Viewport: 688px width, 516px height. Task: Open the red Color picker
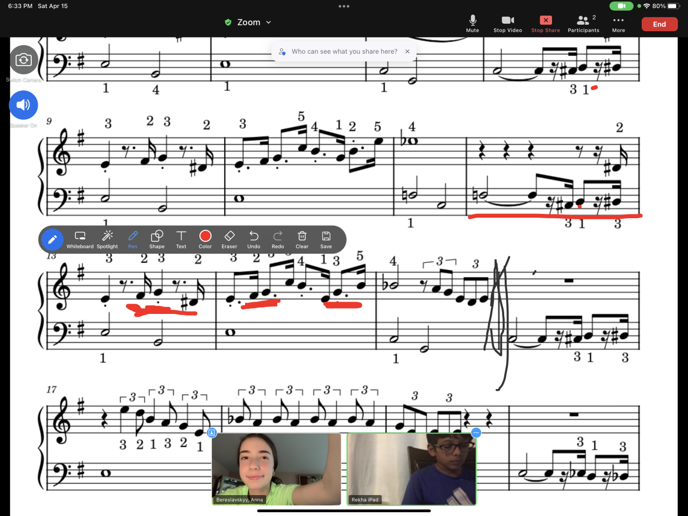(205, 240)
